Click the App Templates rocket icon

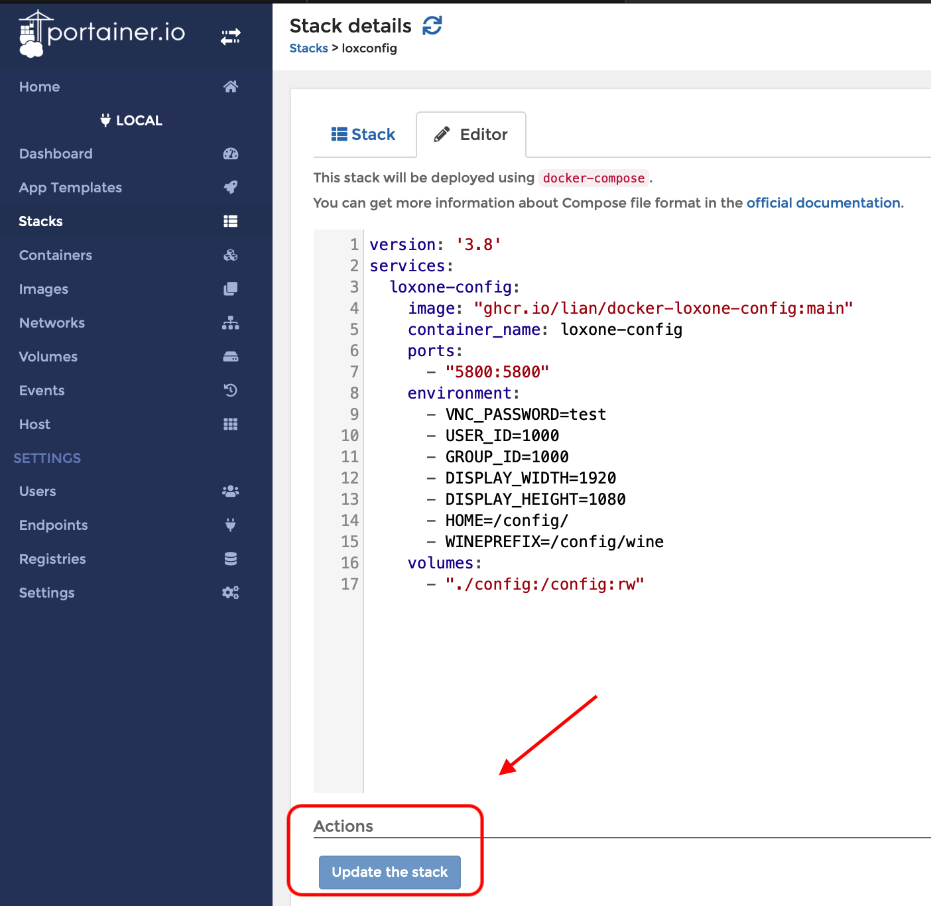point(230,188)
